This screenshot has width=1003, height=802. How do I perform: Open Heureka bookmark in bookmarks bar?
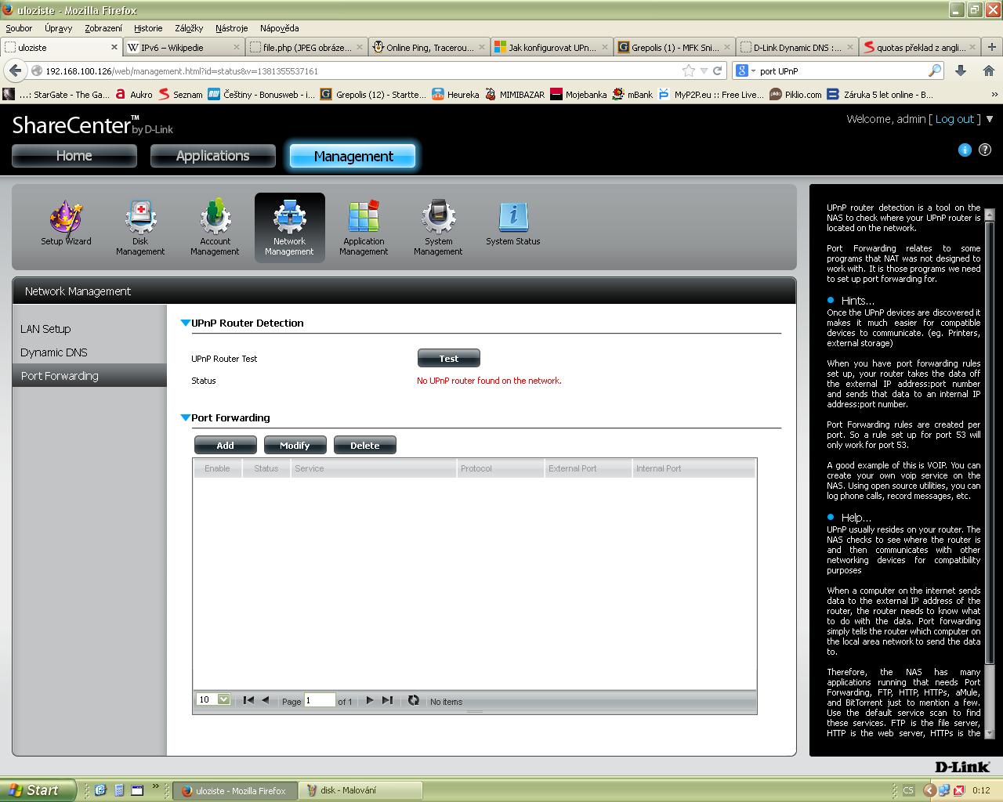coord(455,94)
